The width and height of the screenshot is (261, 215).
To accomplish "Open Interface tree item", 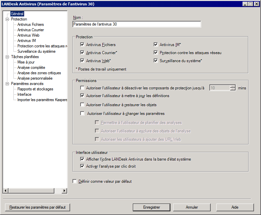I will [x=24, y=94].
